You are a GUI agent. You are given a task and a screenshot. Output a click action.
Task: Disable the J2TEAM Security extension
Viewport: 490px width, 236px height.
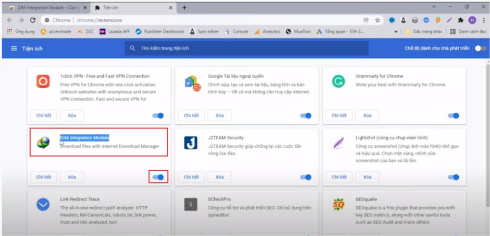(x=306, y=177)
